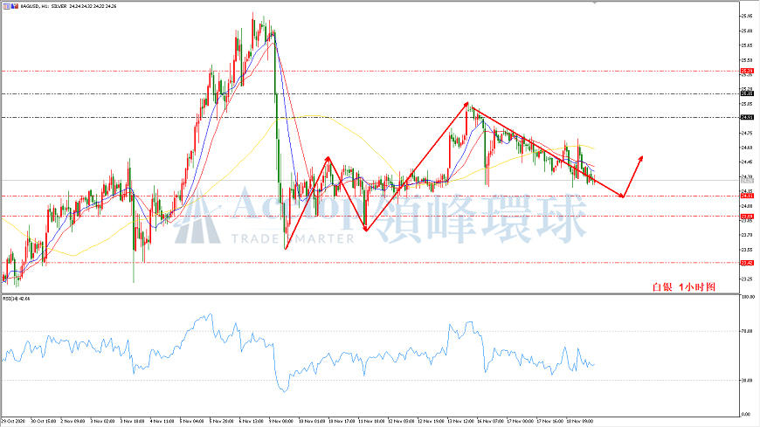Select the 24.11 red price level tag
The width and height of the screenshot is (760, 427).
point(747,196)
